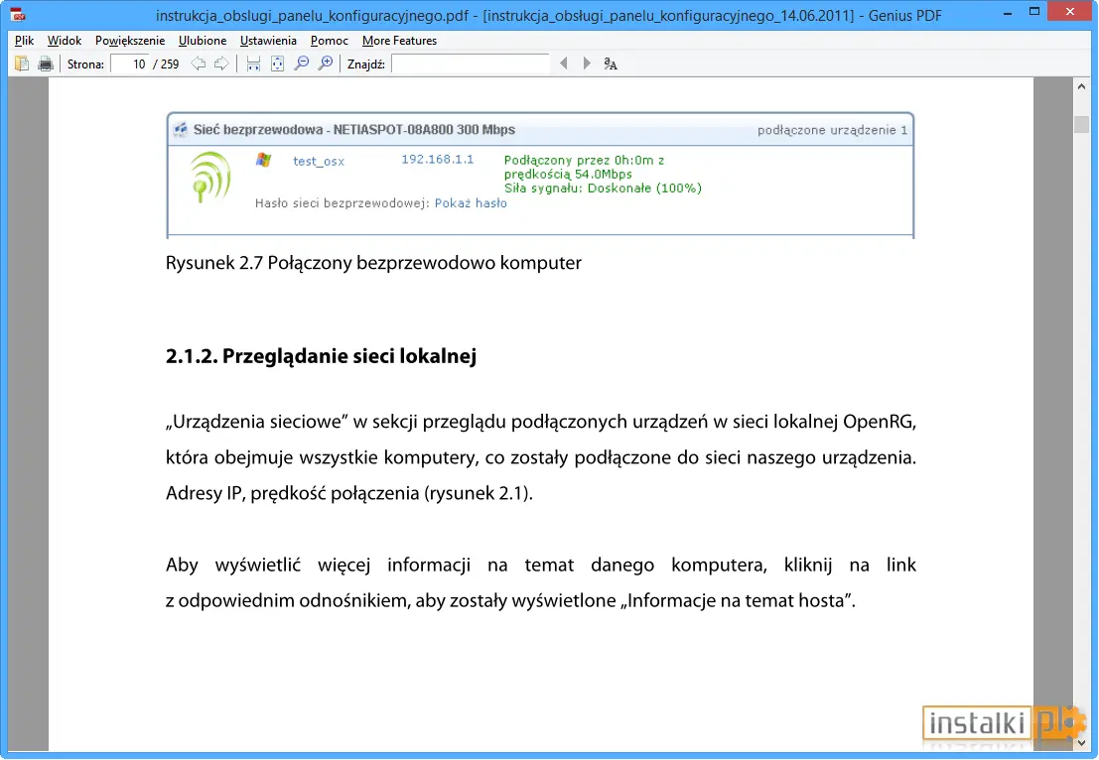Open the Pomoc menu
The image size is (1099, 760).
330,41
